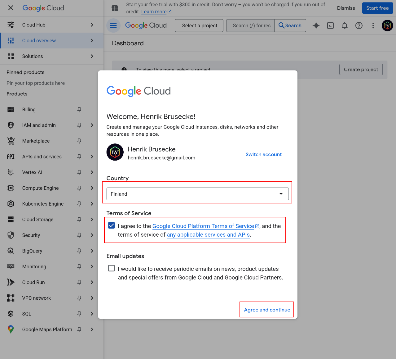Open the Cloud overview menu item
Viewport: 396px width, 359px height.
tap(39, 40)
